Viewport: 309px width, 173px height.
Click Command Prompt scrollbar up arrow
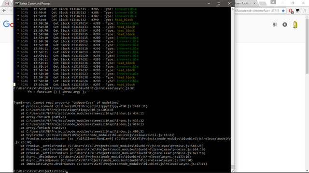233,9
